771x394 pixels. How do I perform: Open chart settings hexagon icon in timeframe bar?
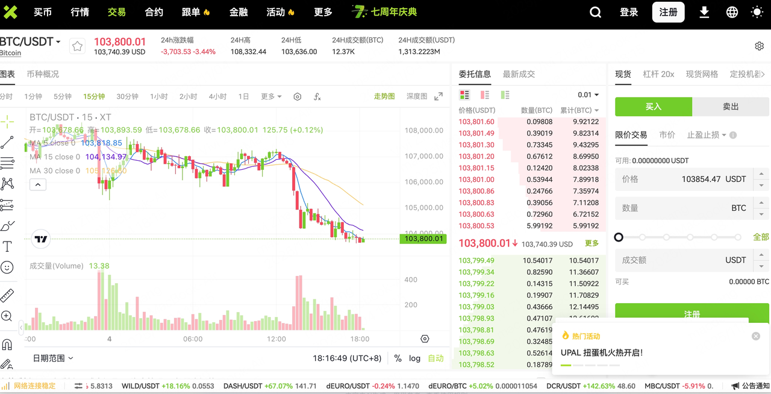pos(297,96)
